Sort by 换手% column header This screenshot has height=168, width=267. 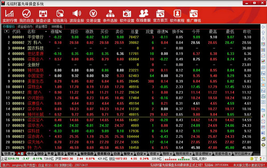(178, 32)
